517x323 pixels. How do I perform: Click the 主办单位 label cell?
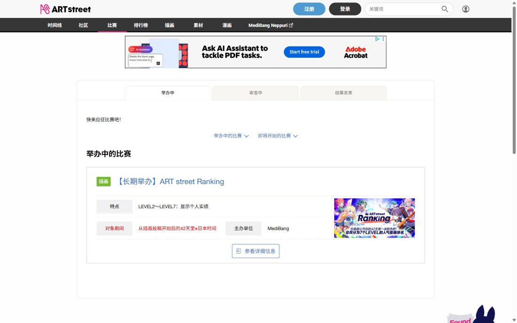click(243, 229)
